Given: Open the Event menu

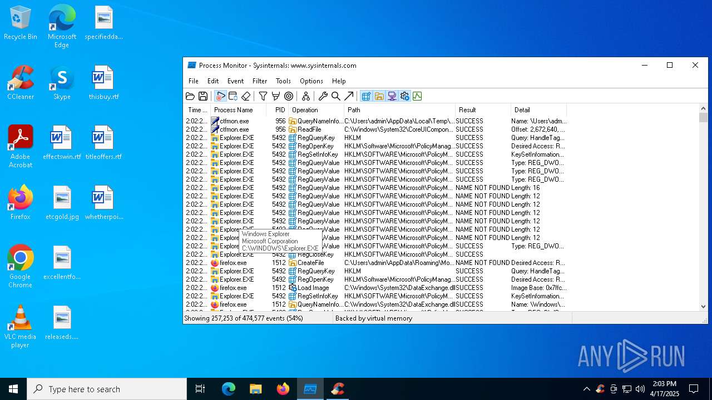Looking at the screenshot, I should pyautogui.click(x=235, y=81).
